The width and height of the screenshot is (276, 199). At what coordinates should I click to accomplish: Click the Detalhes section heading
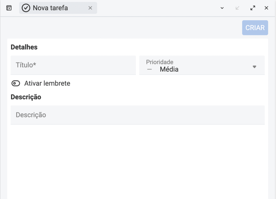point(24,47)
